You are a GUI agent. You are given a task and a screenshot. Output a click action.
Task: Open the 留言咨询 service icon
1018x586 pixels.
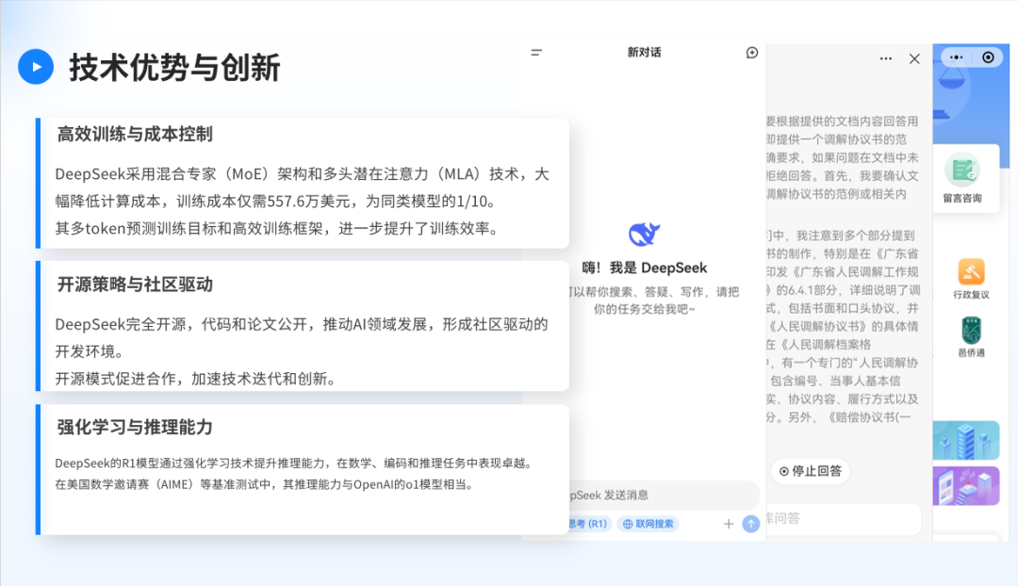pyautogui.click(x=962, y=171)
